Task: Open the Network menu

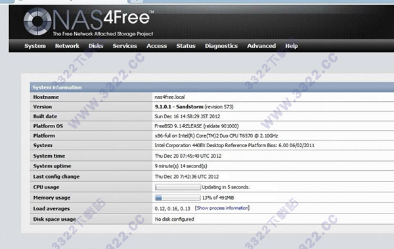Action: tap(67, 46)
